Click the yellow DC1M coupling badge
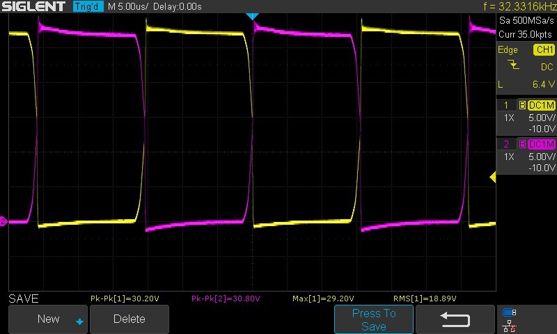Image resolution: width=557 pixels, height=334 pixels. (x=542, y=105)
